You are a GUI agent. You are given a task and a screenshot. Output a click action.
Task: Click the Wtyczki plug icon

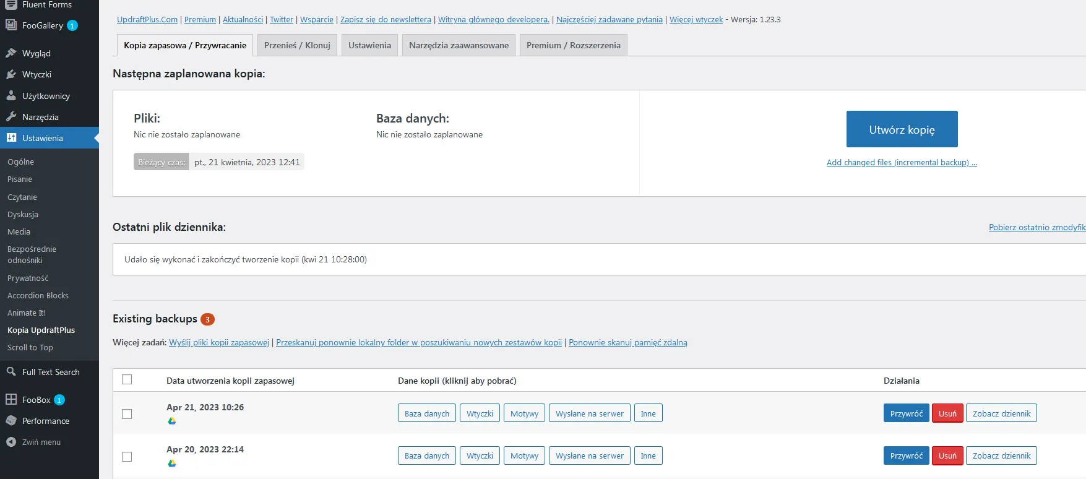(x=11, y=74)
